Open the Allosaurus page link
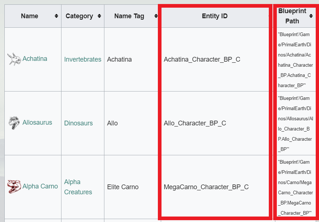 pos(37,122)
